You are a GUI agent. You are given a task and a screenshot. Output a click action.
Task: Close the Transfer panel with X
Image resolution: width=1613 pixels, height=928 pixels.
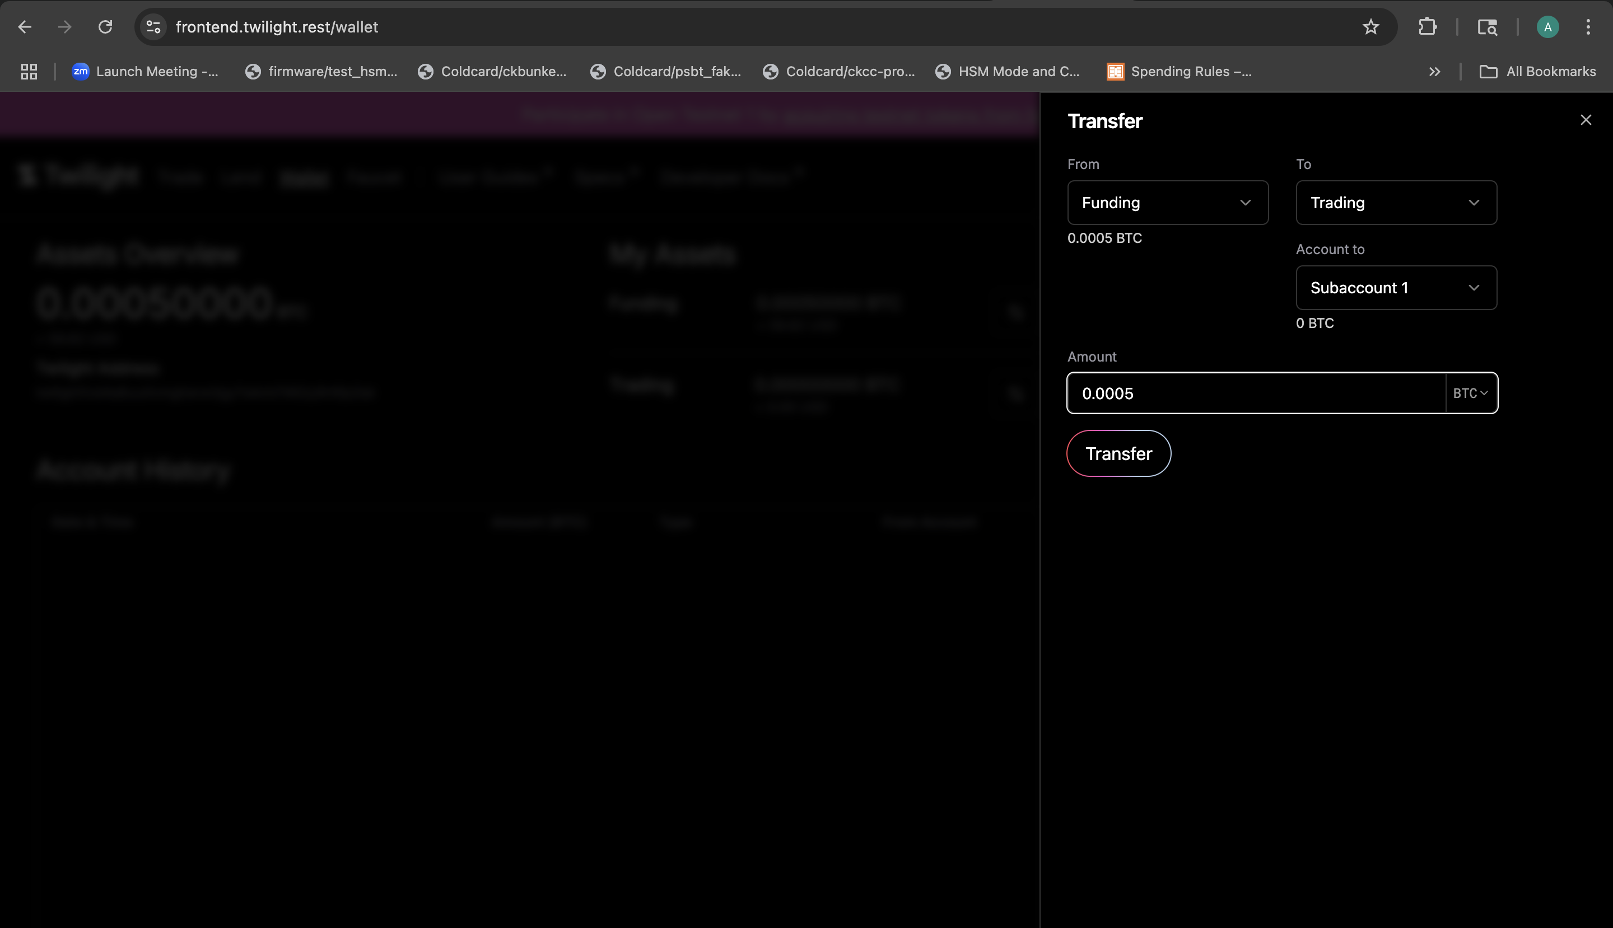pyautogui.click(x=1586, y=120)
